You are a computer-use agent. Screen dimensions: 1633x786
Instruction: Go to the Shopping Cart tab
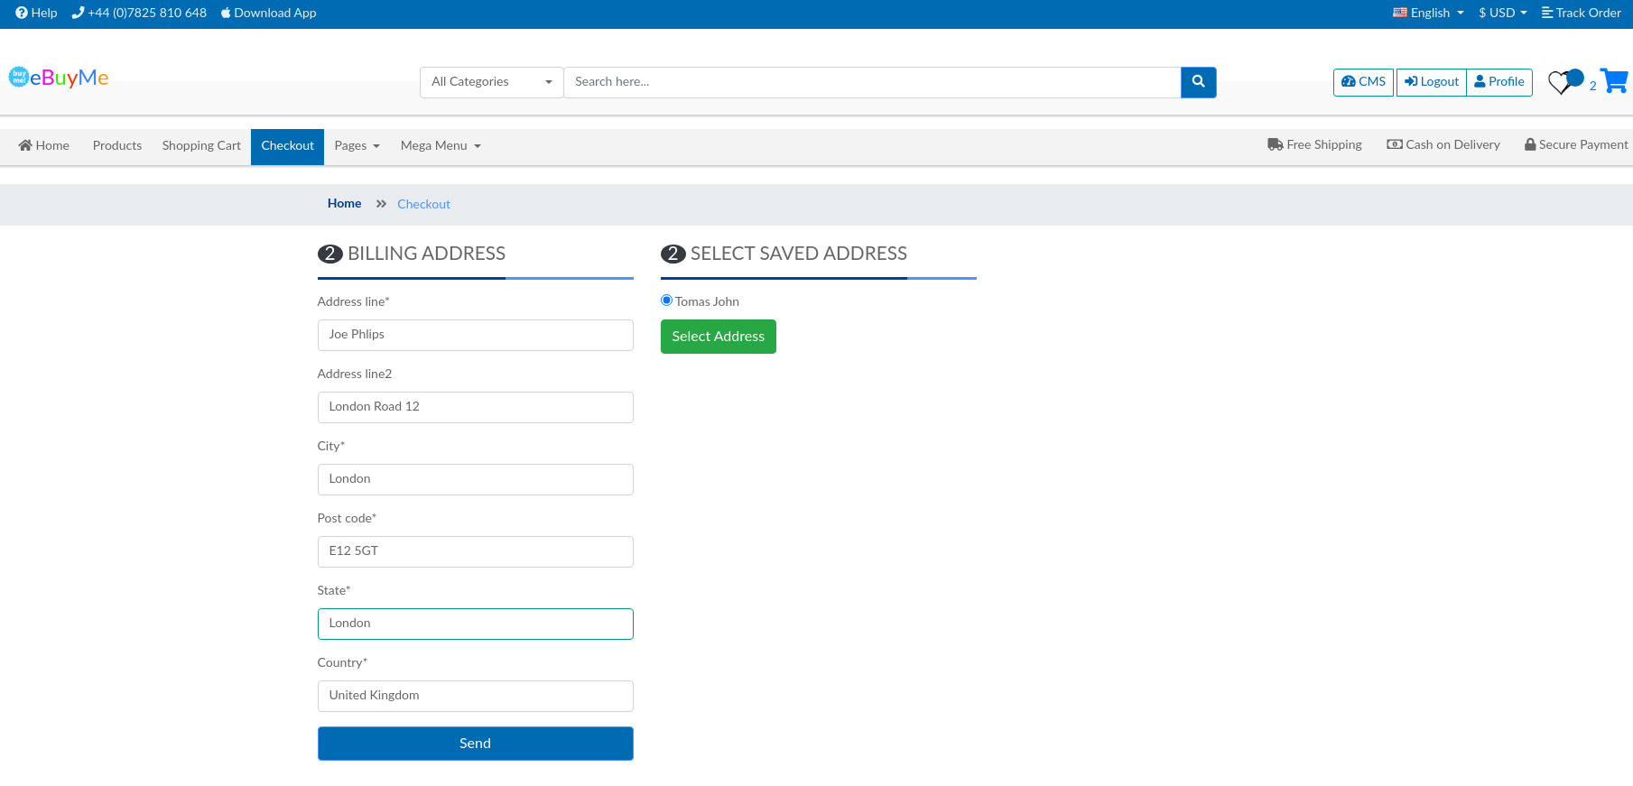pyautogui.click(x=201, y=146)
